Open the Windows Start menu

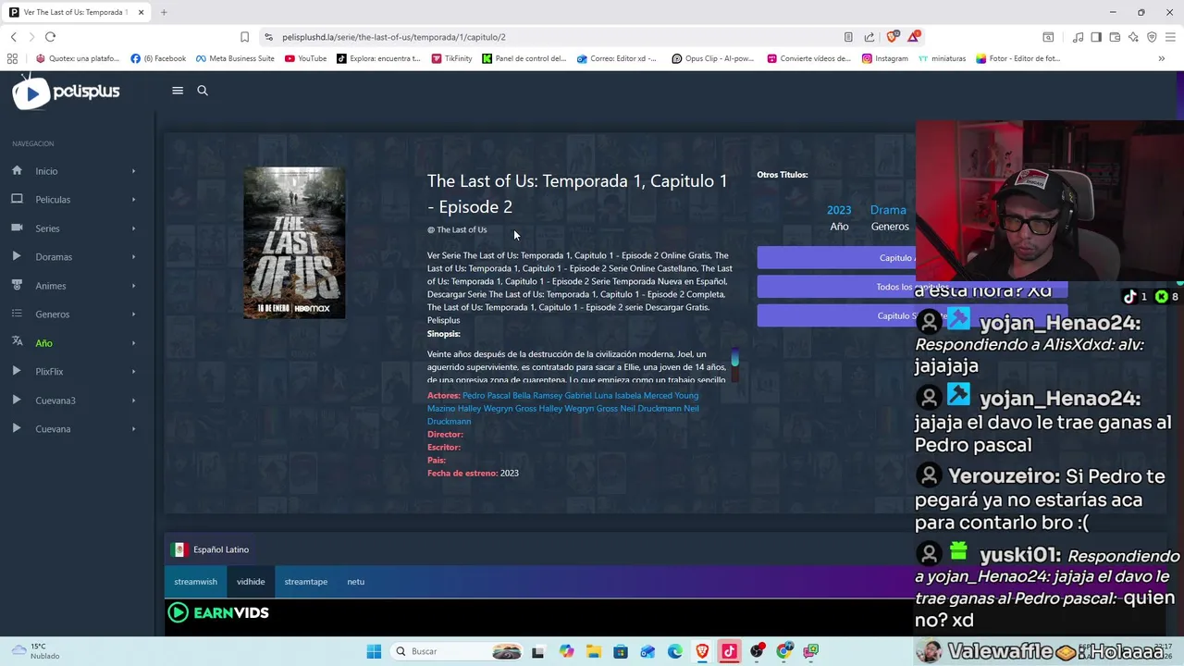click(374, 651)
